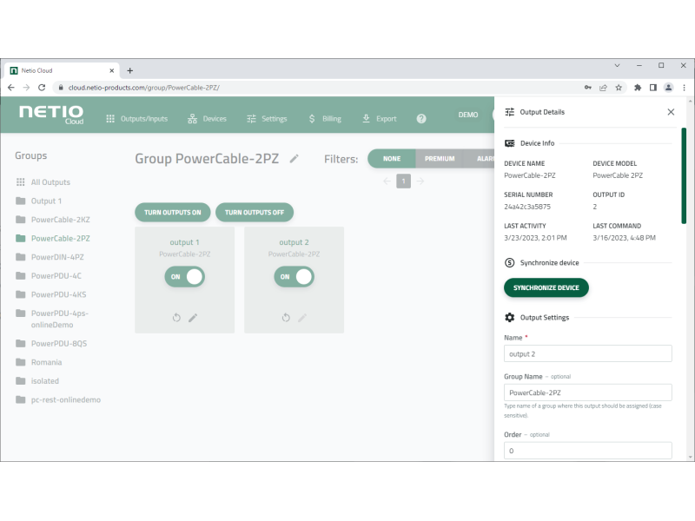Select All Outputs group

43,182
